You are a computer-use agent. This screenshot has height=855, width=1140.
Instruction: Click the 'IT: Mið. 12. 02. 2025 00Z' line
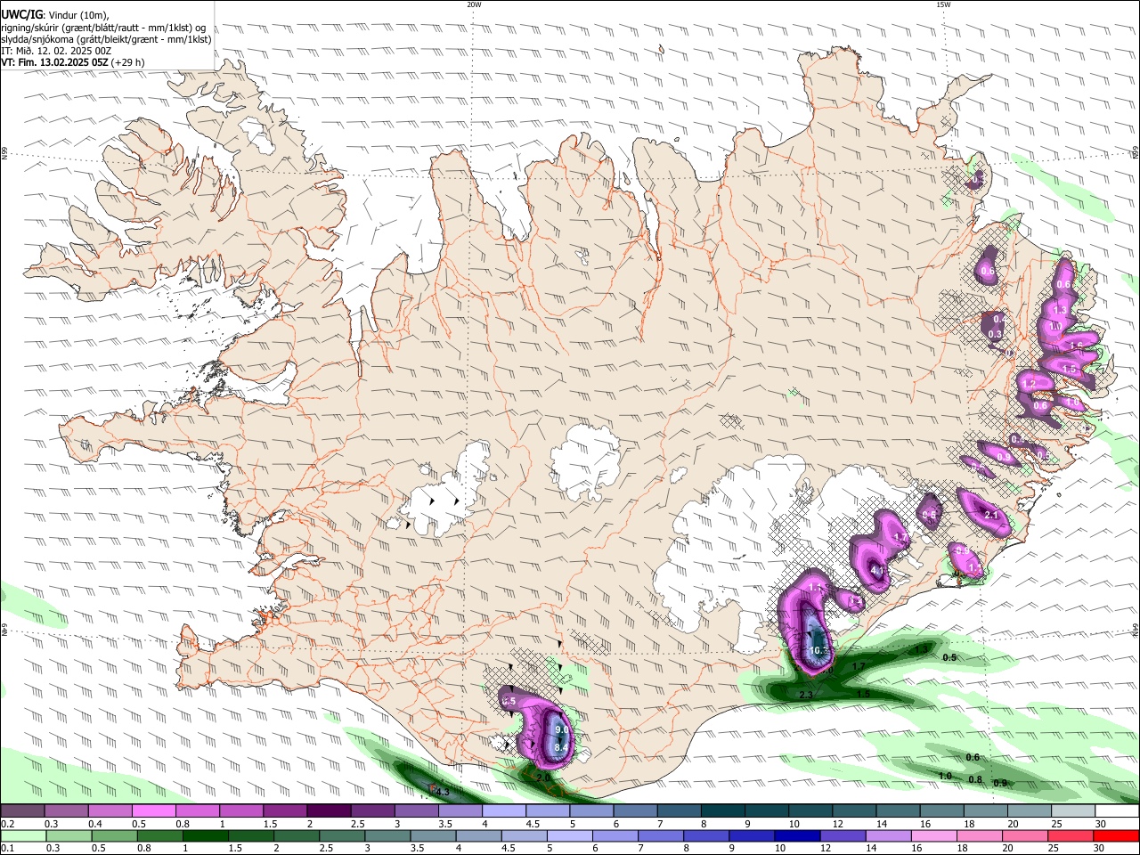pos(56,51)
